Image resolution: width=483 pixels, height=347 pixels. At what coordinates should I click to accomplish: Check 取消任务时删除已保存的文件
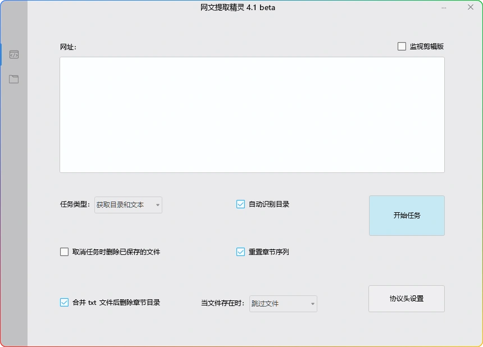coord(64,252)
